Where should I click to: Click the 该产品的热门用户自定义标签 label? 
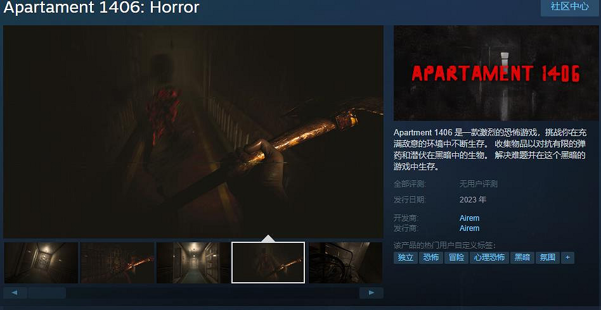click(x=444, y=245)
